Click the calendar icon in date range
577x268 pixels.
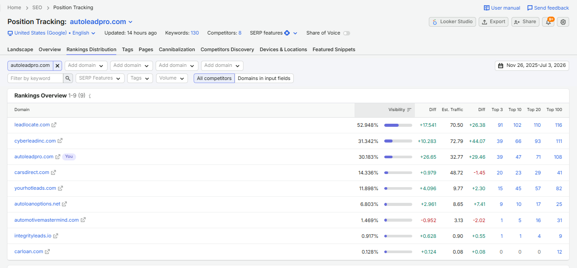point(501,66)
